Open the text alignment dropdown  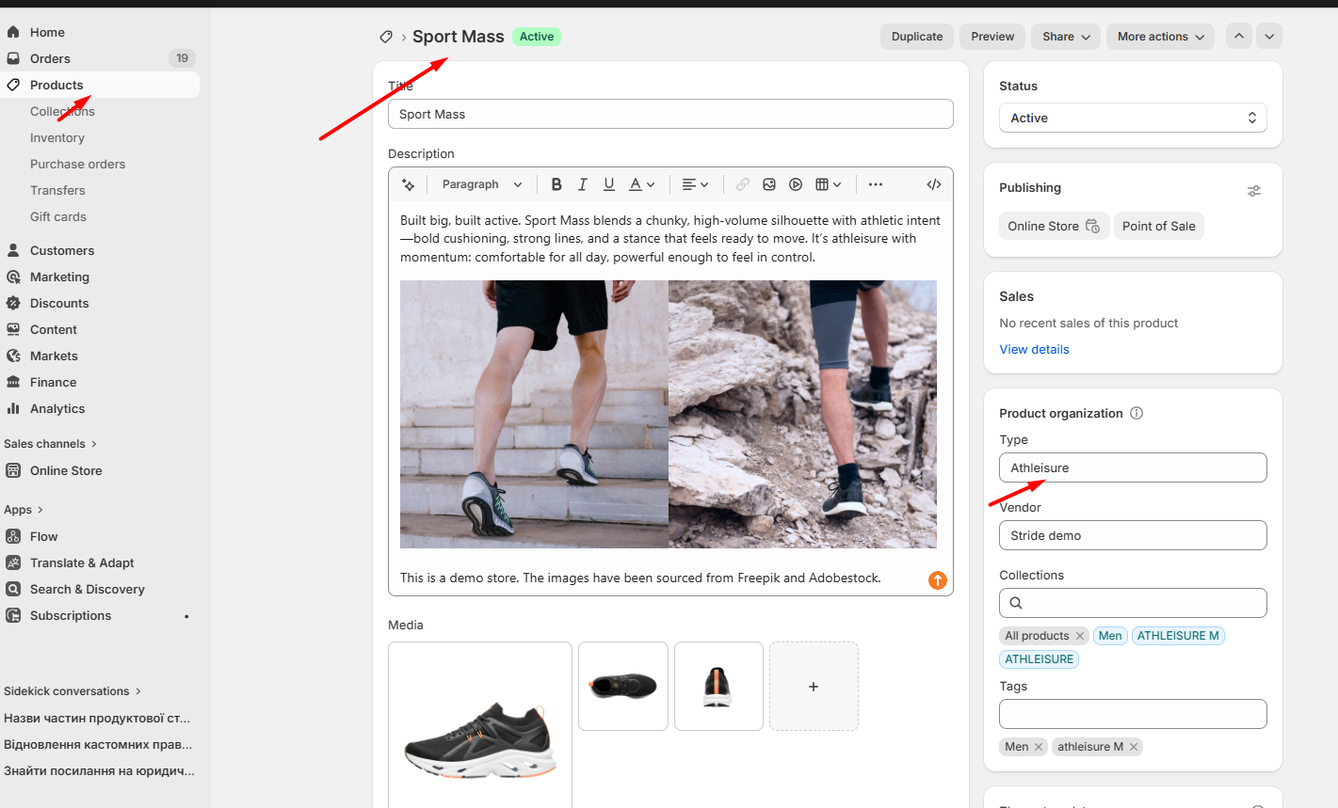coord(695,184)
